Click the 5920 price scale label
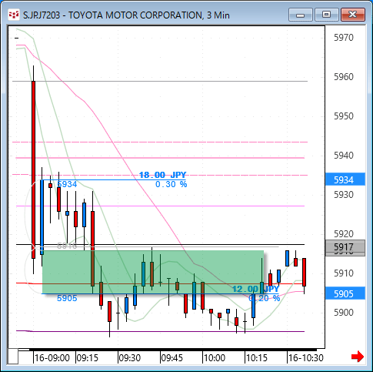373x372 pixels. [344, 234]
